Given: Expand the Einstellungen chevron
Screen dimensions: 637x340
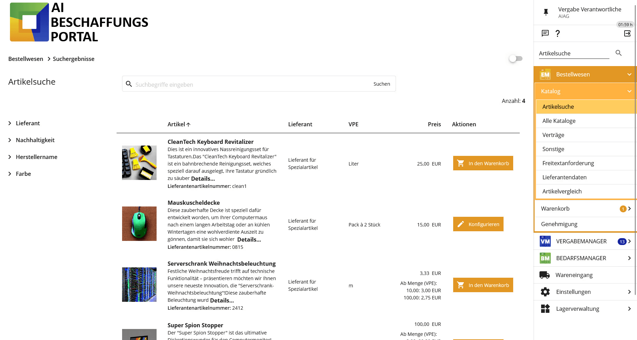Looking at the screenshot, I should tap(629, 292).
